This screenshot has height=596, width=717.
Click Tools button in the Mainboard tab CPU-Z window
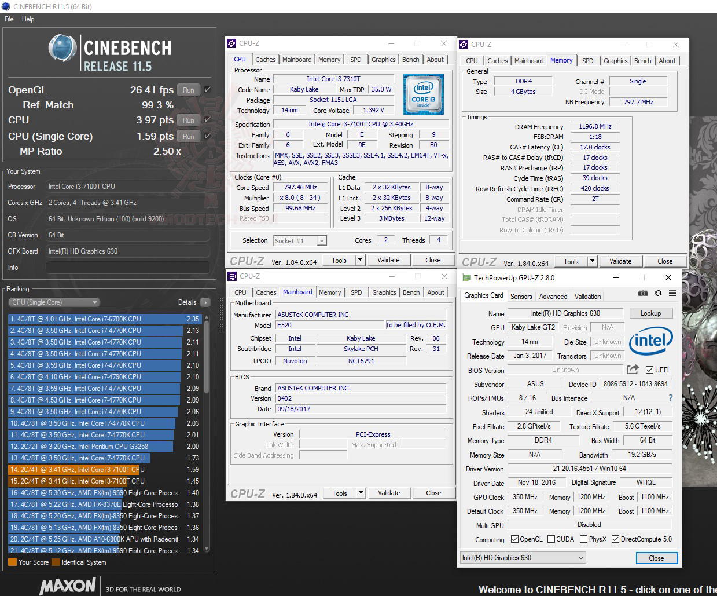coord(340,493)
